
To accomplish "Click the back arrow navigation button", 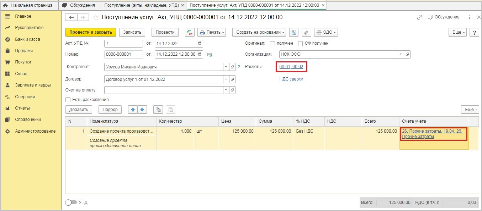I will [71, 17].
